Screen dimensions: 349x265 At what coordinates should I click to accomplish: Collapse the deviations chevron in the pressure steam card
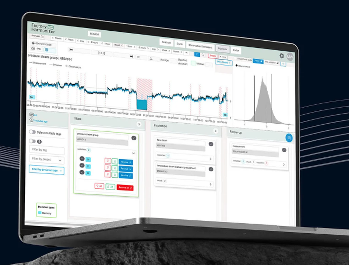(x=133, y=153)
